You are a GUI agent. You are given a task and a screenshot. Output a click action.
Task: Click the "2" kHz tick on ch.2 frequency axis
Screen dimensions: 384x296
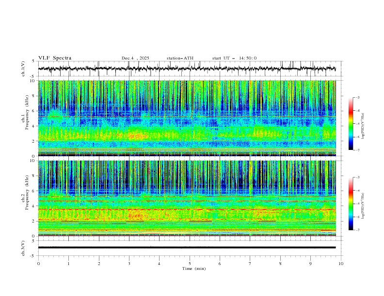(x=34, y=221)
